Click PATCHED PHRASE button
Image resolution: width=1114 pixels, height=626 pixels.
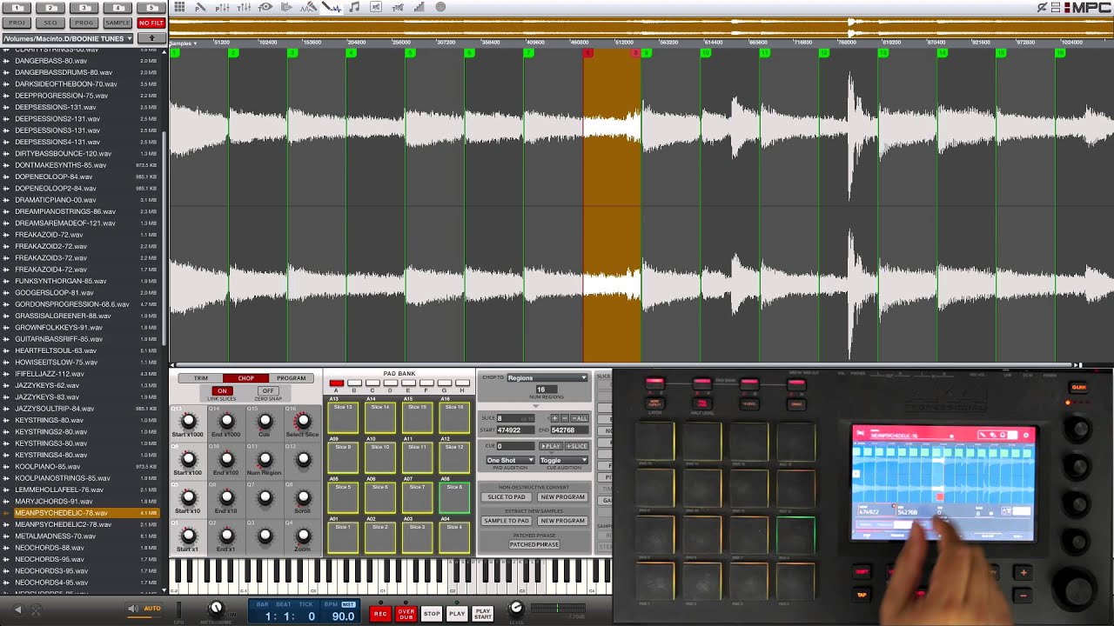(x=534, y=544)
